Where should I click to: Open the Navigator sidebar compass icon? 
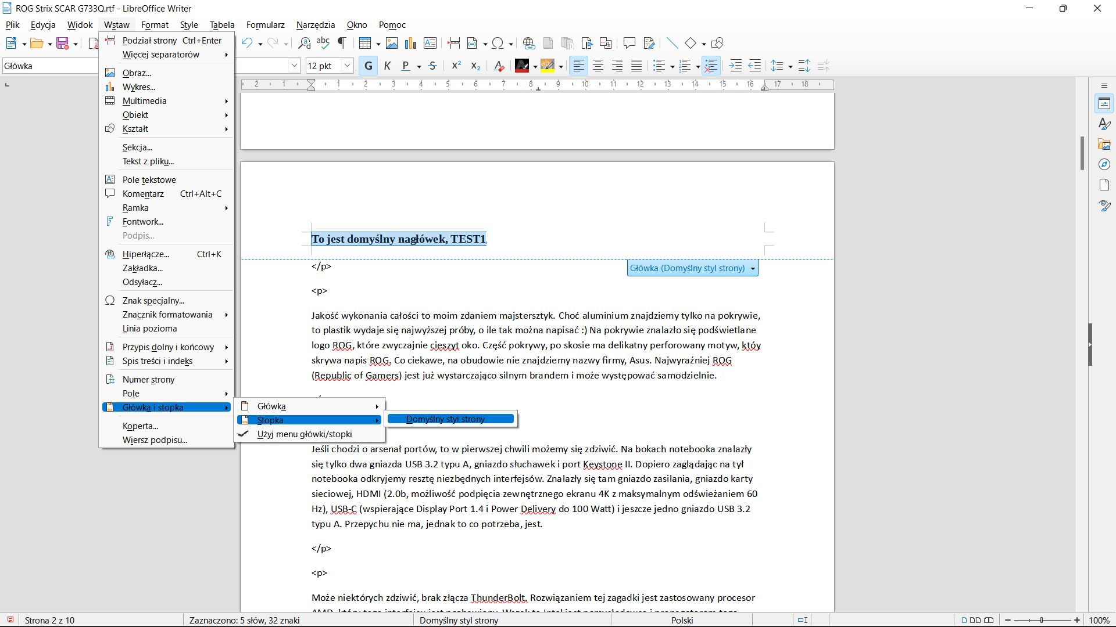coord(1104,165)
